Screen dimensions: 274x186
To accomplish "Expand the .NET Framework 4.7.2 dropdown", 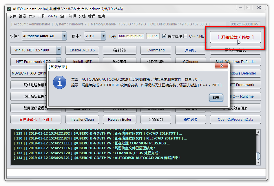I will click(59, 61).
